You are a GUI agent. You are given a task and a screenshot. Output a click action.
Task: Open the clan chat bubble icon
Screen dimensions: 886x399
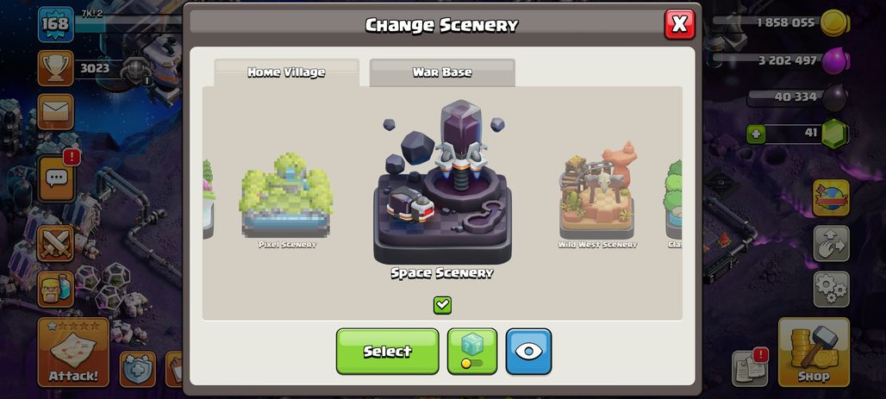56,179
